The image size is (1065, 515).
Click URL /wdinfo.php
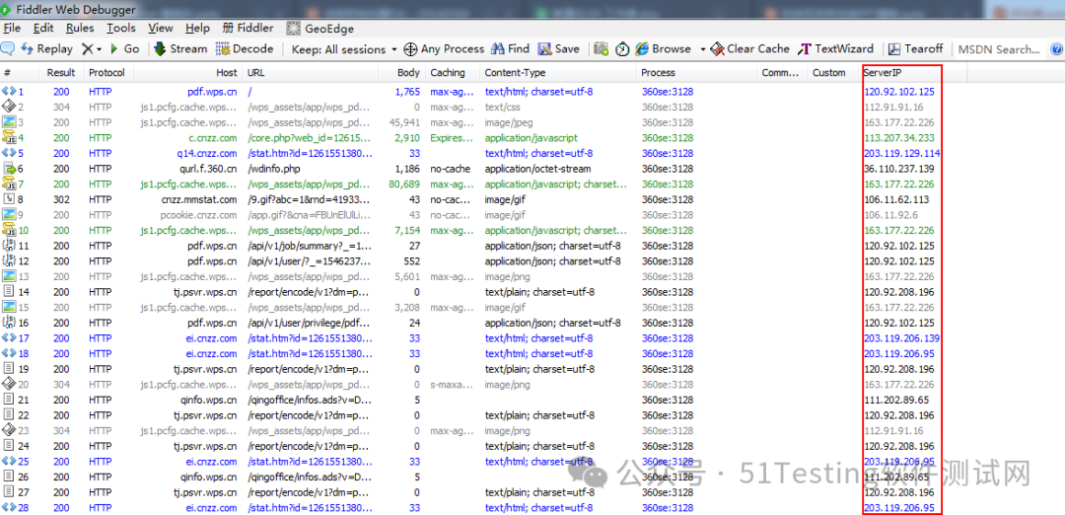[274, 169]
